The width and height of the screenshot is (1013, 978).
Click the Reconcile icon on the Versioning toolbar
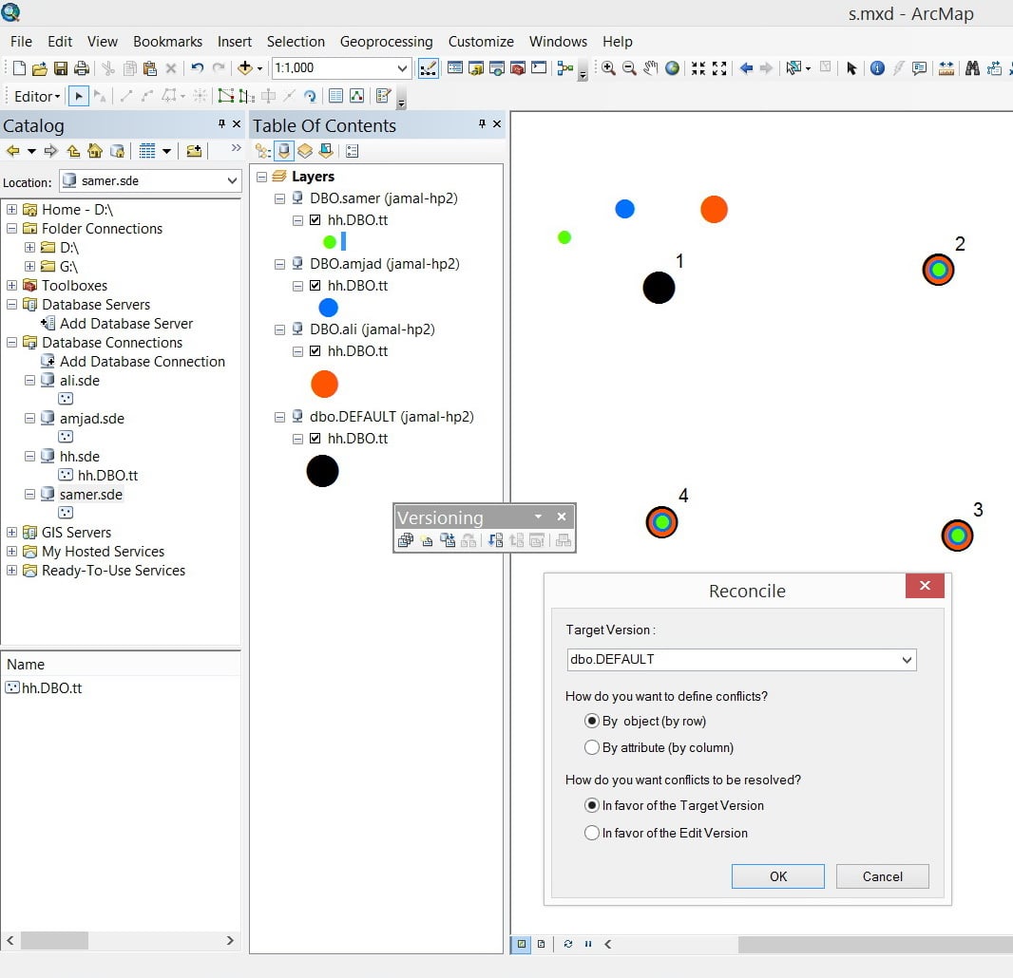[x=495, y=540]
